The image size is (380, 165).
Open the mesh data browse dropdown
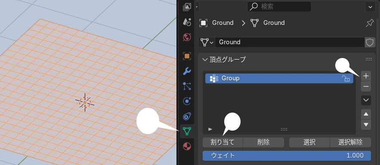[x=207, y=42]
